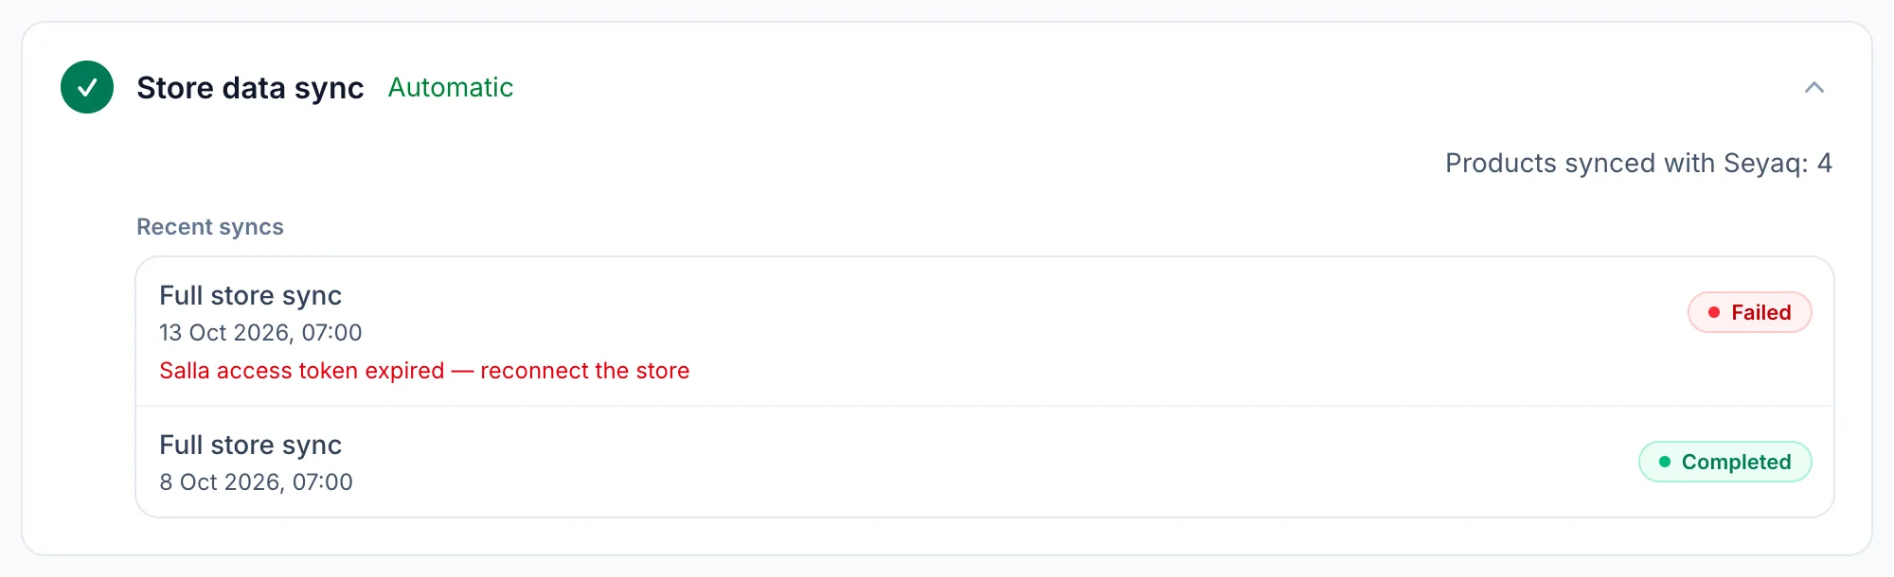Click the red dot in Failed badge

(x=1713, y=312)
